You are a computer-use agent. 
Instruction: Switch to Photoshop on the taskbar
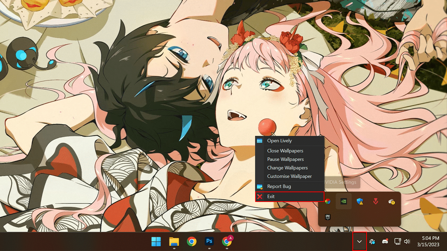click(210, 242)
